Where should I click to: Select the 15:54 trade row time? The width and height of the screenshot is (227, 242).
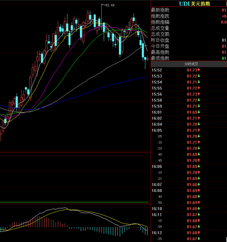click(x=157, y=82)
